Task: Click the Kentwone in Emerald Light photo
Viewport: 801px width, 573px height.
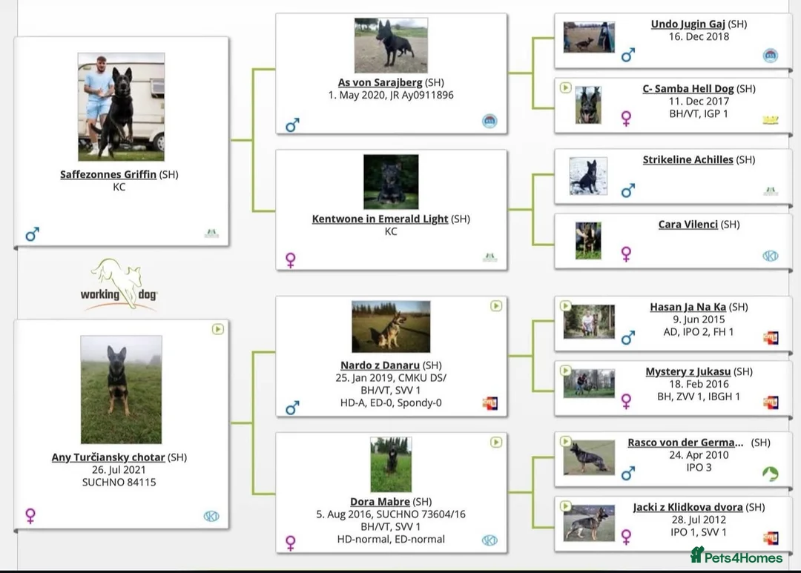Action: 390,181
